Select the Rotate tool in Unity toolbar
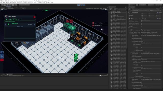This screenshot has height=91, width=163. 8,5
